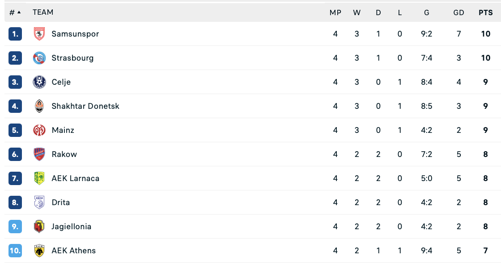501x264 pixels.
Task: Click the light blue rank 10 badge
Action: point(15,251)
